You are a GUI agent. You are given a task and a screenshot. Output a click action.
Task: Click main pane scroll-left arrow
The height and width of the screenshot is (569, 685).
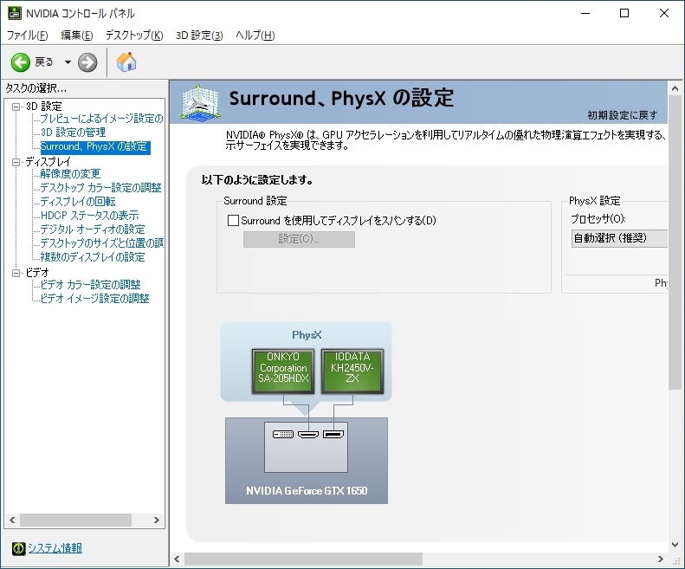click(177, 559)
